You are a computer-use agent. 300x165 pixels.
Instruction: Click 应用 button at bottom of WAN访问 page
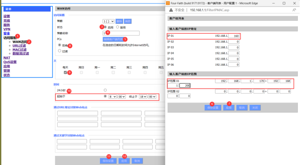click(124, 161)
